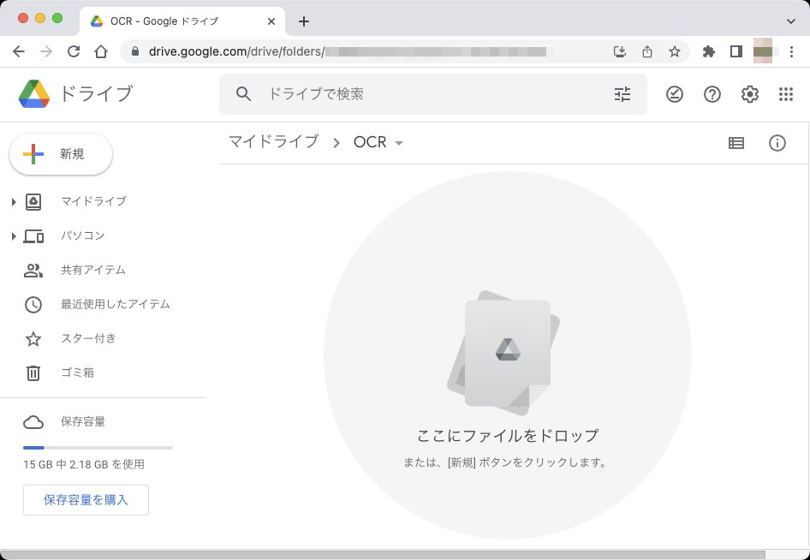
Task: Select the OCR browser tab
Action: click(x=154, y=21)
